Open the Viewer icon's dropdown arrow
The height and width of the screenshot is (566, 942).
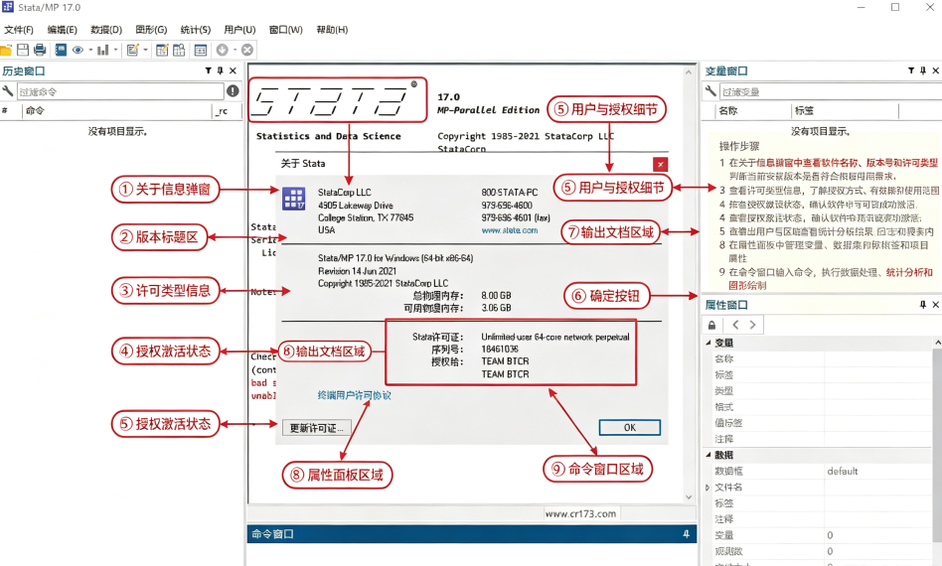pyautogui.click(x=90, y=51)
